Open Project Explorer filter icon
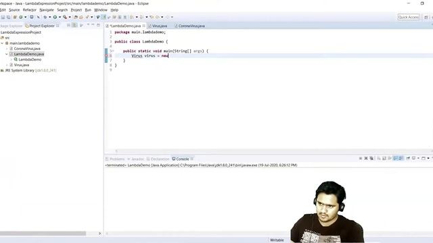 pos(81,26)
